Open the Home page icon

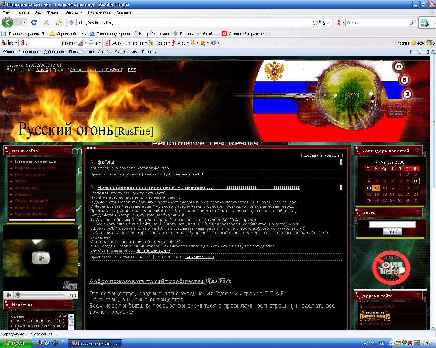pos(59,22)
